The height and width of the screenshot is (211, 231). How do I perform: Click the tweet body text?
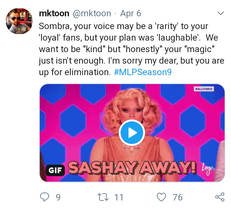(x=132, y=49)
